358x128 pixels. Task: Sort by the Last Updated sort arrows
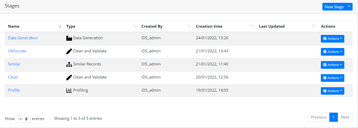314,26
